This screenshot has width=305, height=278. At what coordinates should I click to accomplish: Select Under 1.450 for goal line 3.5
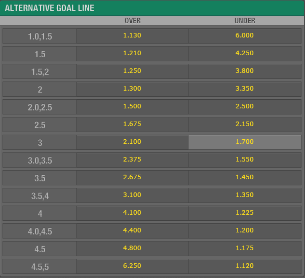(x=245, y=178)
